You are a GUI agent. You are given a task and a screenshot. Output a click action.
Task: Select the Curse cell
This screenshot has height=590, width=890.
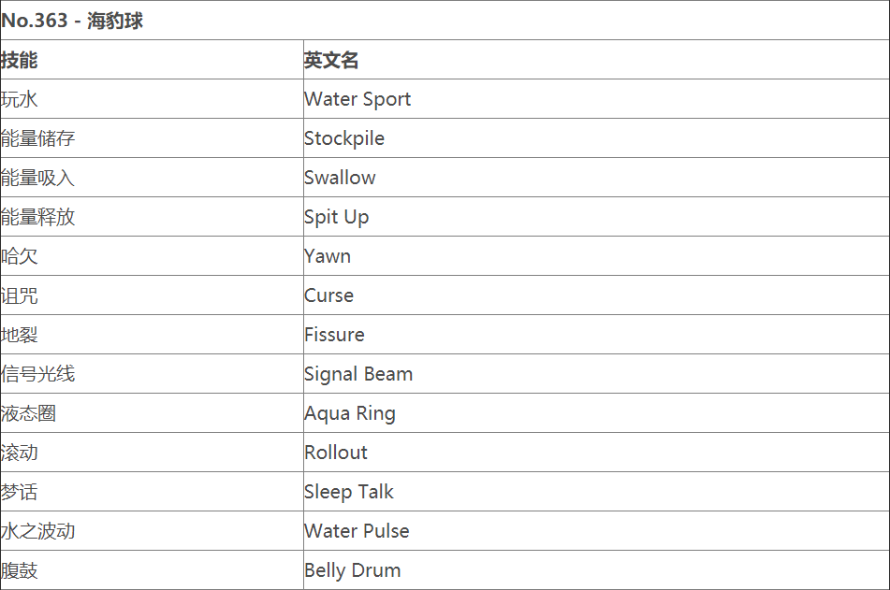click(328, 295)
